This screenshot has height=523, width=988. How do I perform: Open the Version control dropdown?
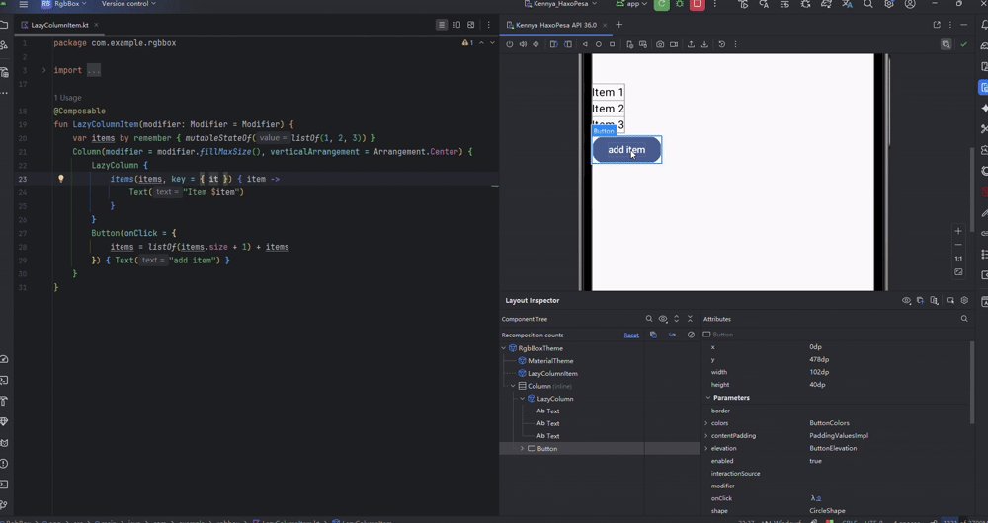(128, 4)
